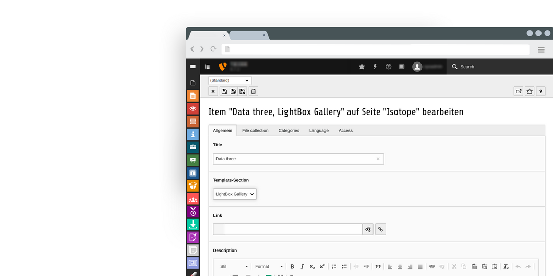
Task: Click into the Link input field
Action: point(293,229)
